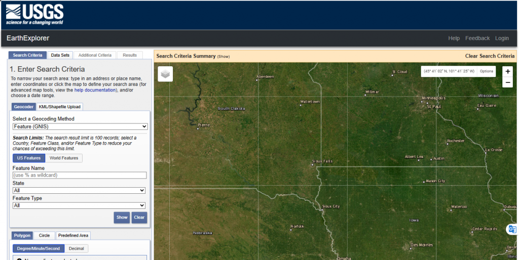The height and width of the screenshot is (260, 519).
Task: Click the Feature Name input field
Action: point(80,175)
